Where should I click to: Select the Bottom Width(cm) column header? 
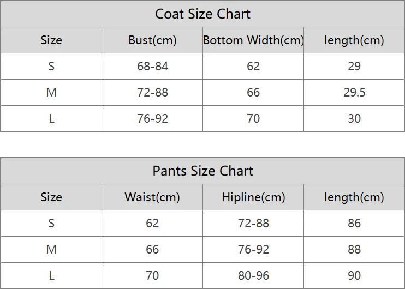tap(253, 40)
